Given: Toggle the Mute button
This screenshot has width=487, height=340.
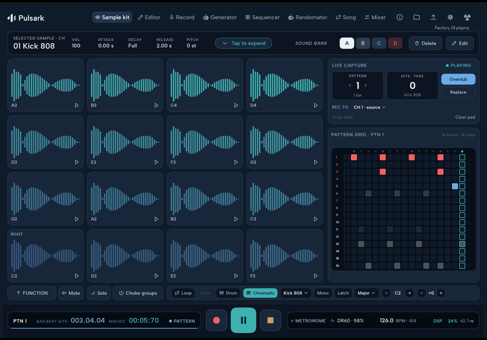Looking at the screenshot, I should (x=71, y=293).
